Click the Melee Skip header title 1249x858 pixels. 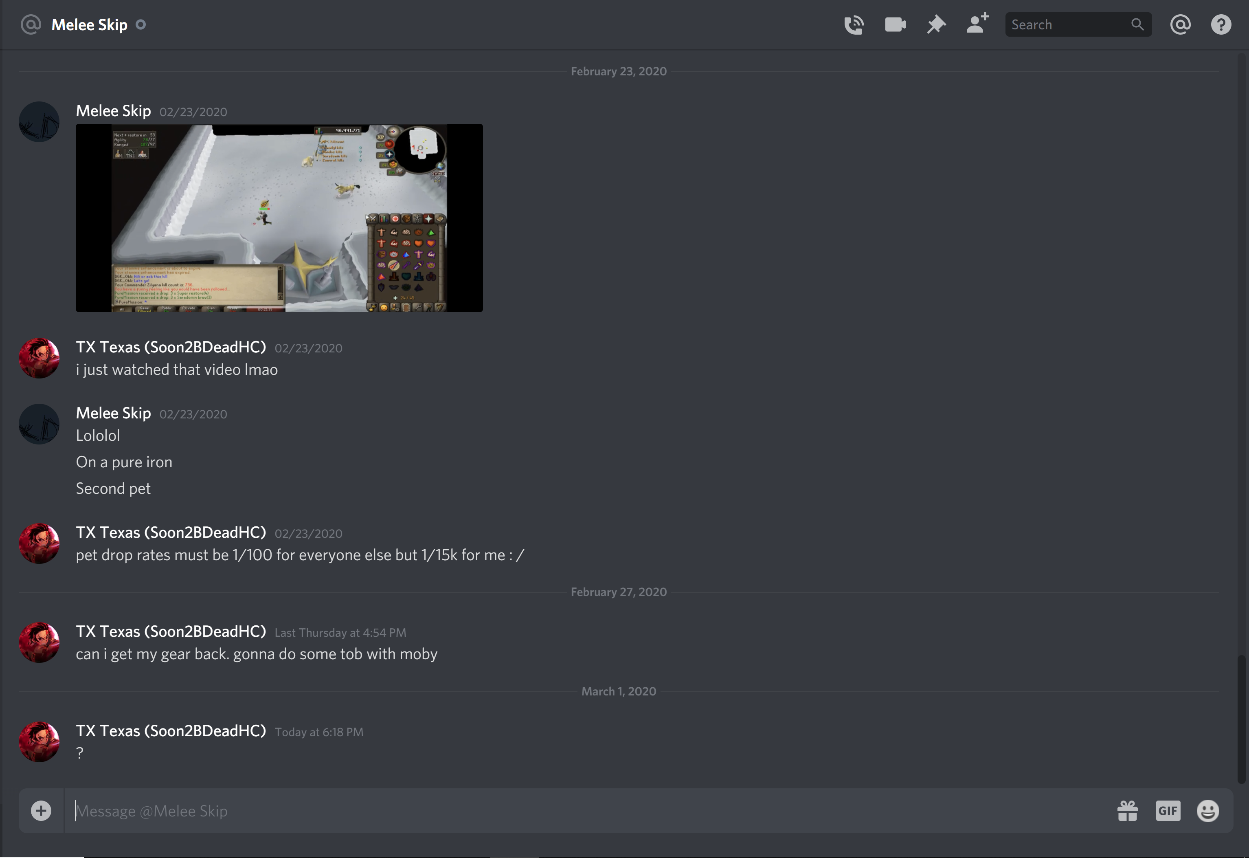click(89, 25)
